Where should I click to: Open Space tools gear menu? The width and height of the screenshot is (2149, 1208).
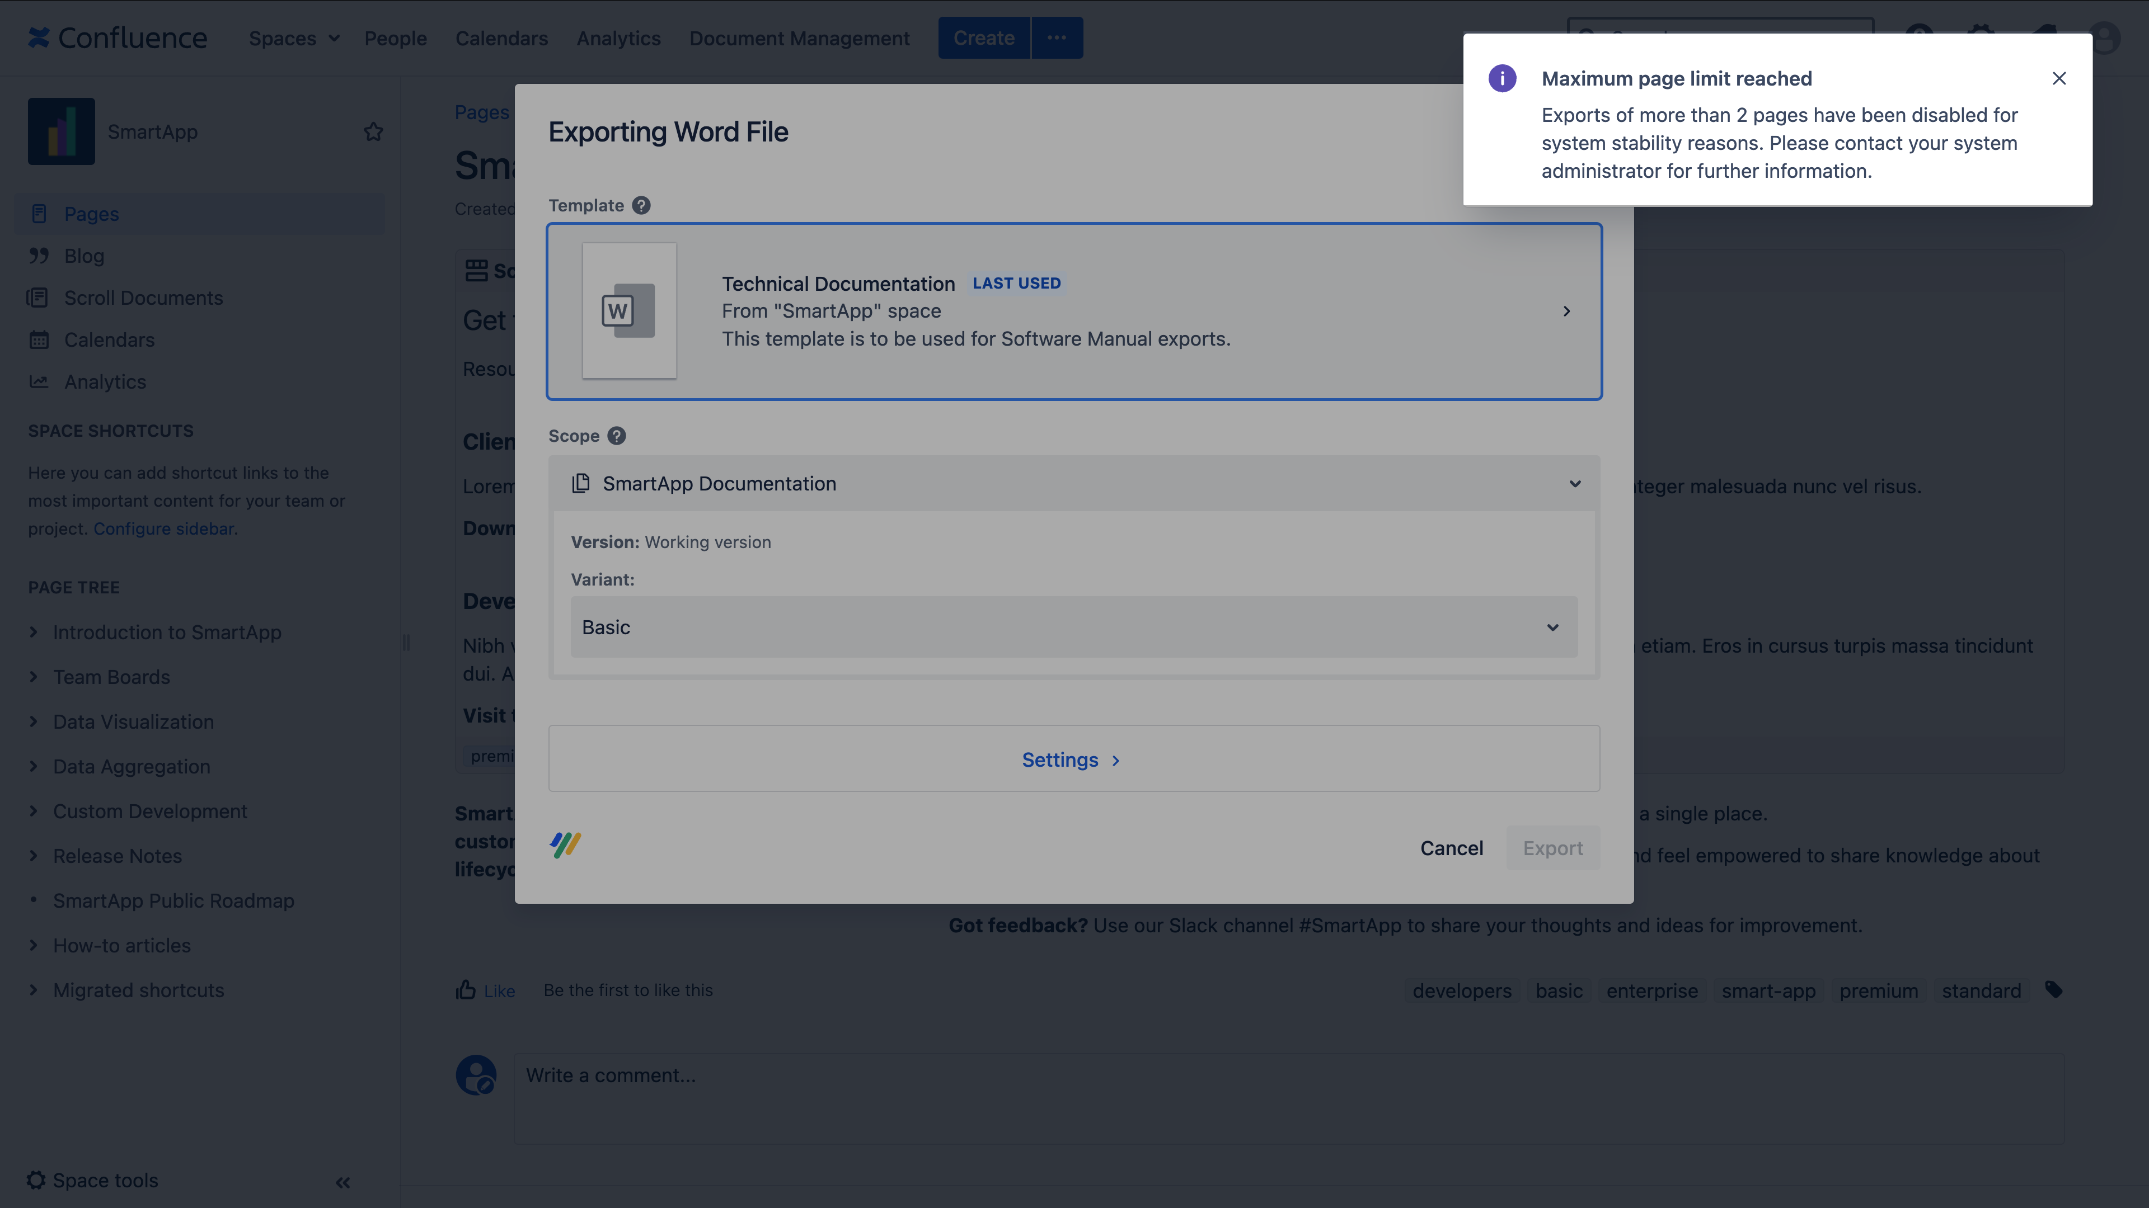[37, 1179]
